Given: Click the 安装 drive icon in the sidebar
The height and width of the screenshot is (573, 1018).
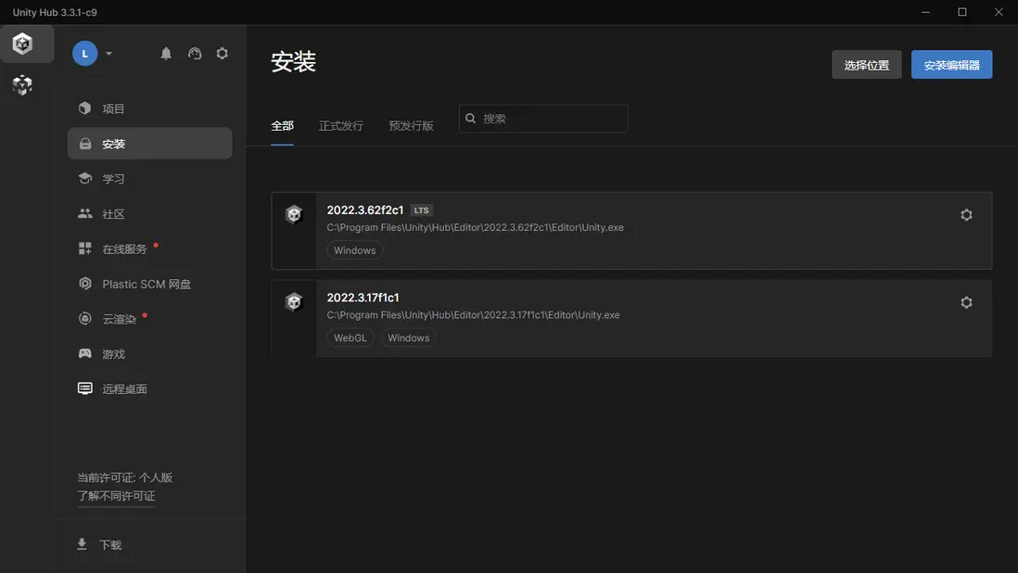Looking at the screenshot, I should [x=85, y=144].
